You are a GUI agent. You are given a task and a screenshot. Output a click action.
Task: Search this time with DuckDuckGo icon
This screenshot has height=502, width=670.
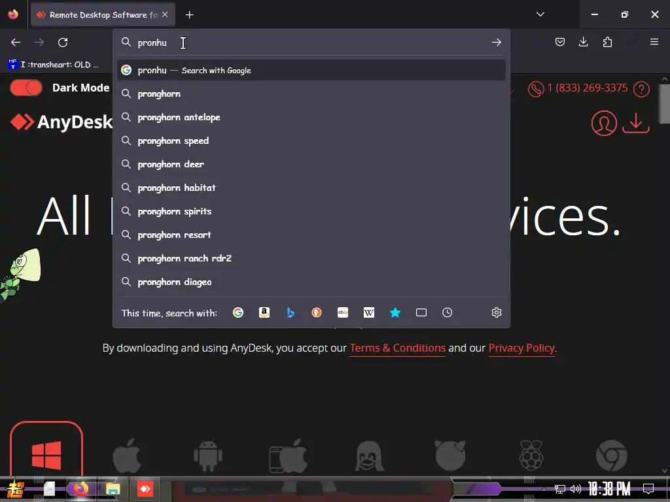[317, 312]
